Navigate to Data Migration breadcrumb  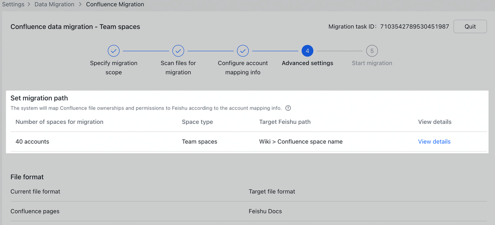(x=54, y=5)
